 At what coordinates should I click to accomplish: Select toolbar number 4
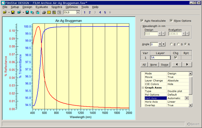tap(100, 12)
